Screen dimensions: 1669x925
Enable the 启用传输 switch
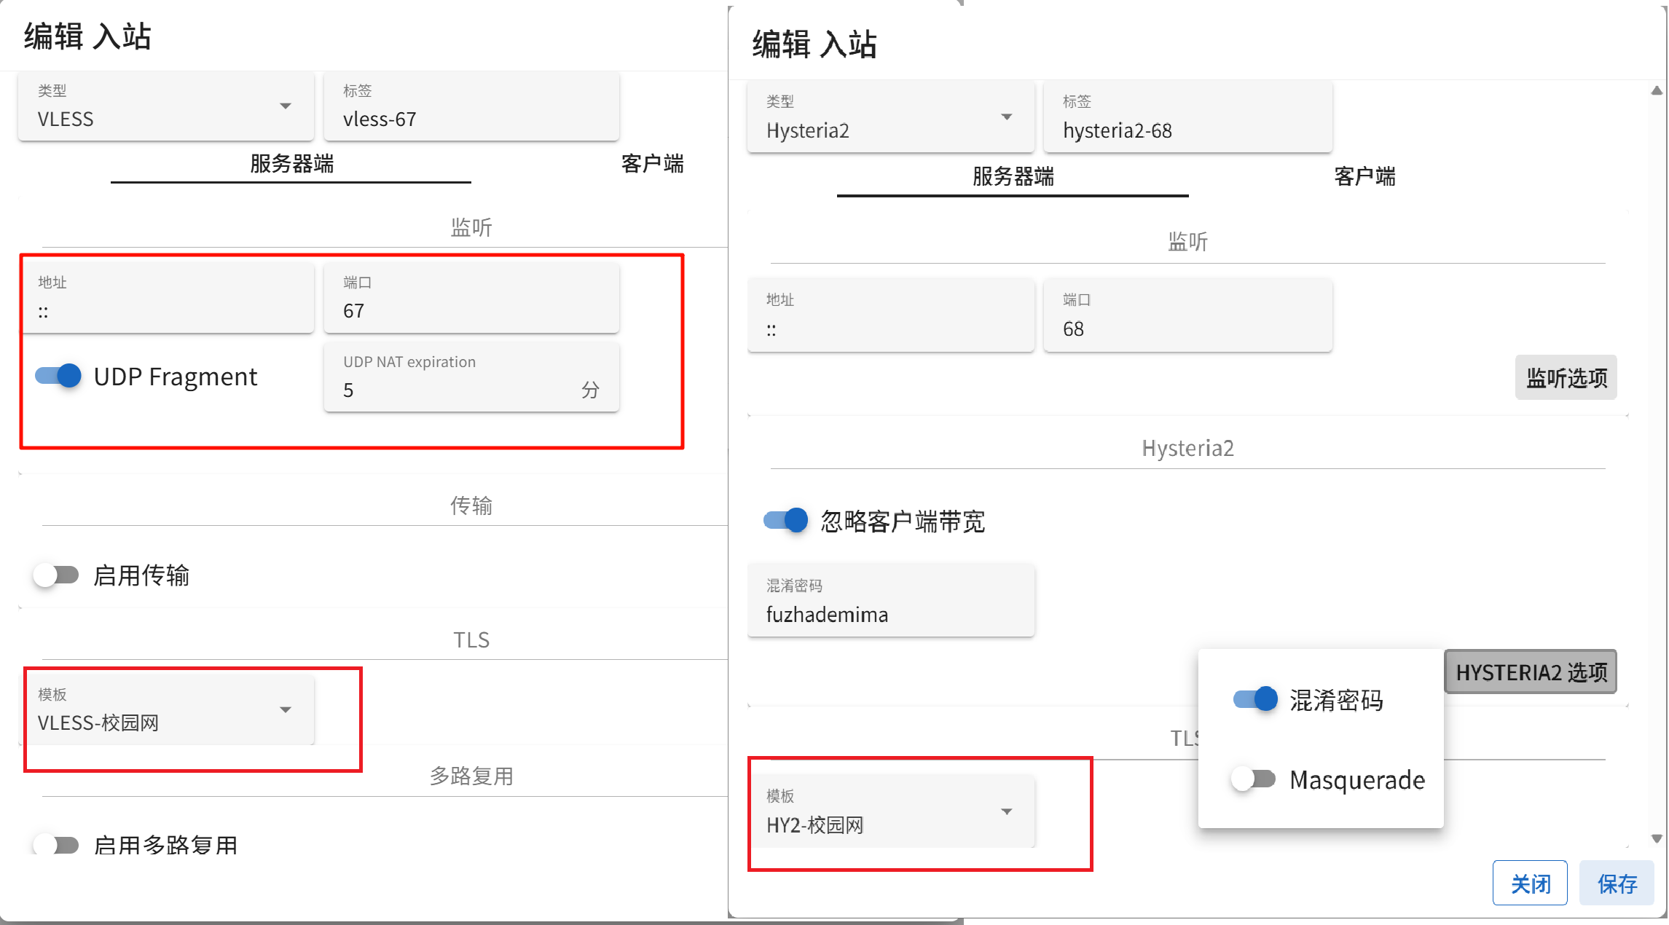[x=56, y=575]
